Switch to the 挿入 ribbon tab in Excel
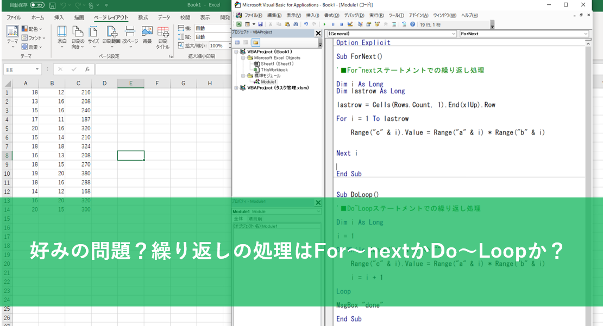 click(x=59, y=17)
